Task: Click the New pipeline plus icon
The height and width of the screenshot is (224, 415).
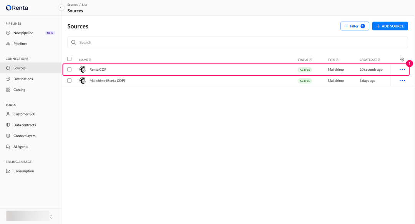Action: click(8, 33)
